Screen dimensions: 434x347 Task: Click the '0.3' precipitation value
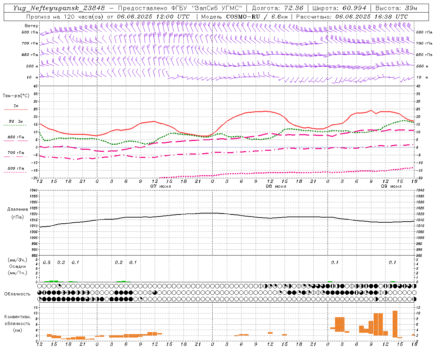coord(47,263)
